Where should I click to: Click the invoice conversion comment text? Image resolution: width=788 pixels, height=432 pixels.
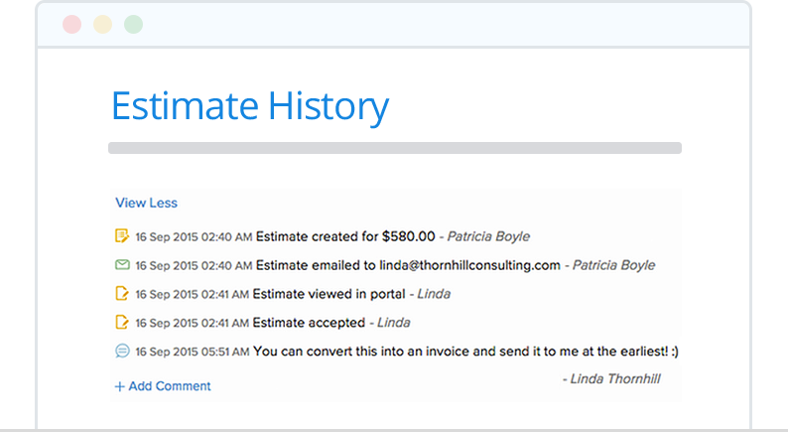point(465,351)
